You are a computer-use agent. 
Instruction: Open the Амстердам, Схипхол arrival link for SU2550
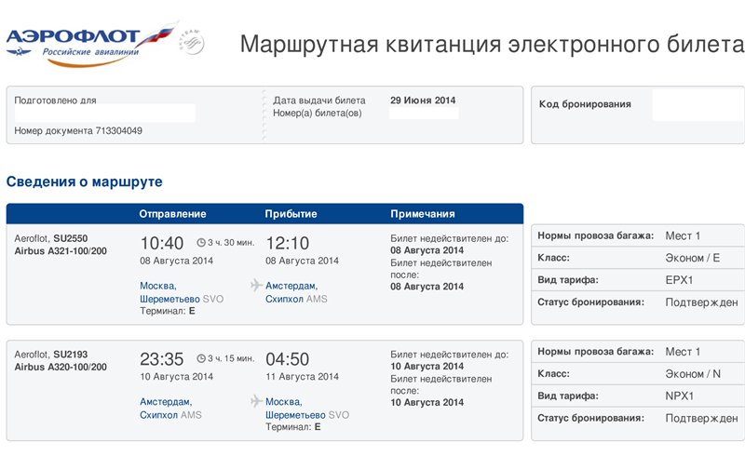click(296, 292)
